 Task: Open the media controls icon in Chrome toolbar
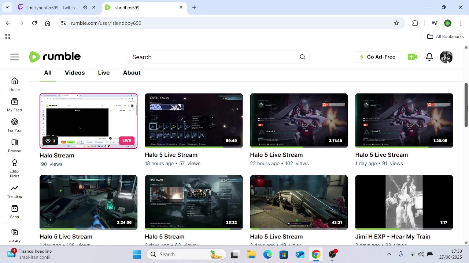pyautogui.click(x=435, y=23)
